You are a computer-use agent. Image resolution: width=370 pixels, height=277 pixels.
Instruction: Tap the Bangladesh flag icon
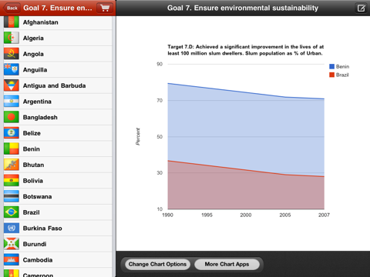[x=12, y=117]
